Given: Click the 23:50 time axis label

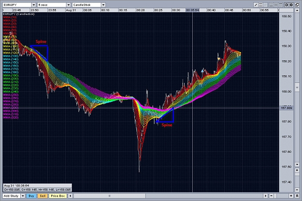Looking at the screenshot, I should click(34, 10).
